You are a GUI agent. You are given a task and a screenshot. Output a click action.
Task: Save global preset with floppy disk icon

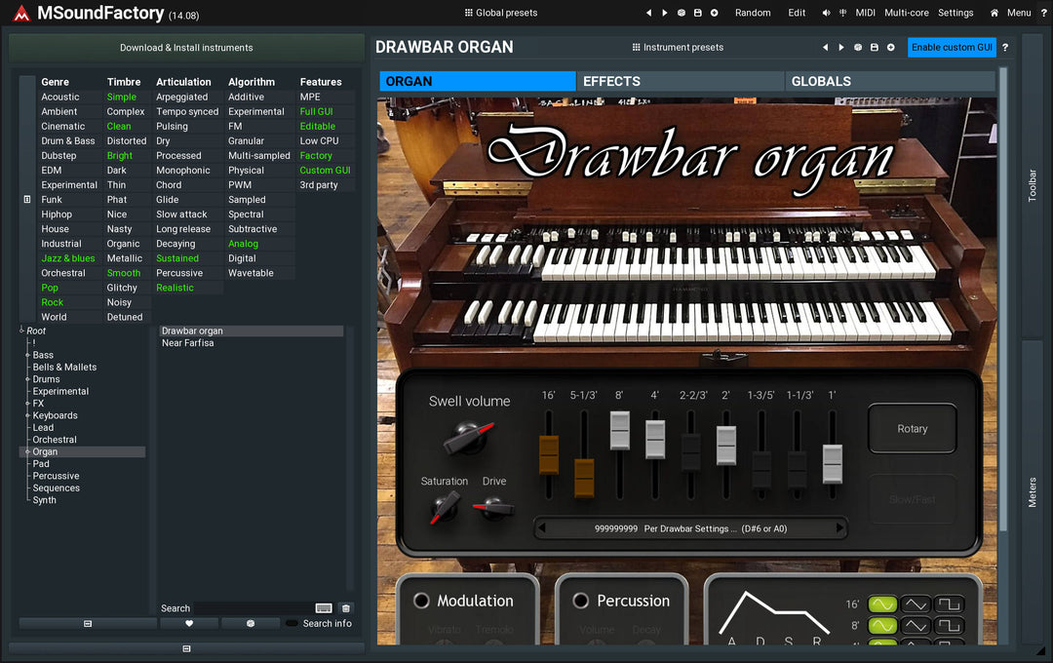698,13
